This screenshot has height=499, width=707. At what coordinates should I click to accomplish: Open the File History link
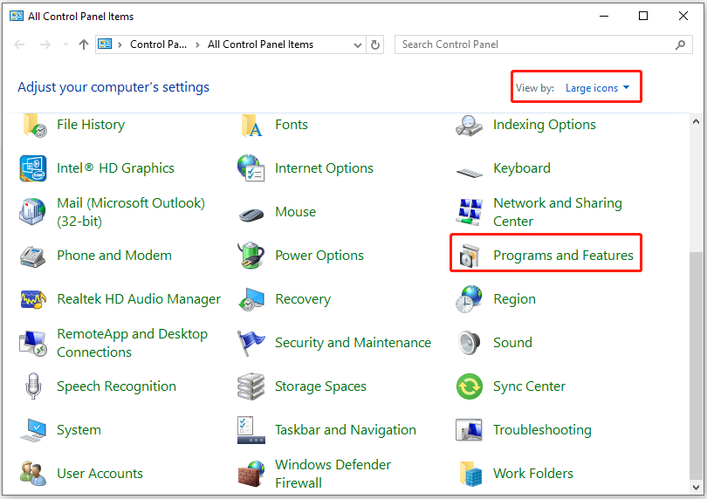91,125
